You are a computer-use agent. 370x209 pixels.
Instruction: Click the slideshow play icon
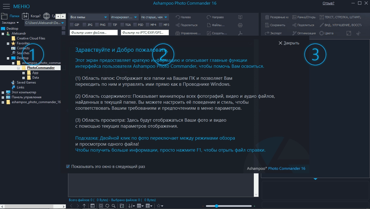pyautogui.click(x=240, y=17)
